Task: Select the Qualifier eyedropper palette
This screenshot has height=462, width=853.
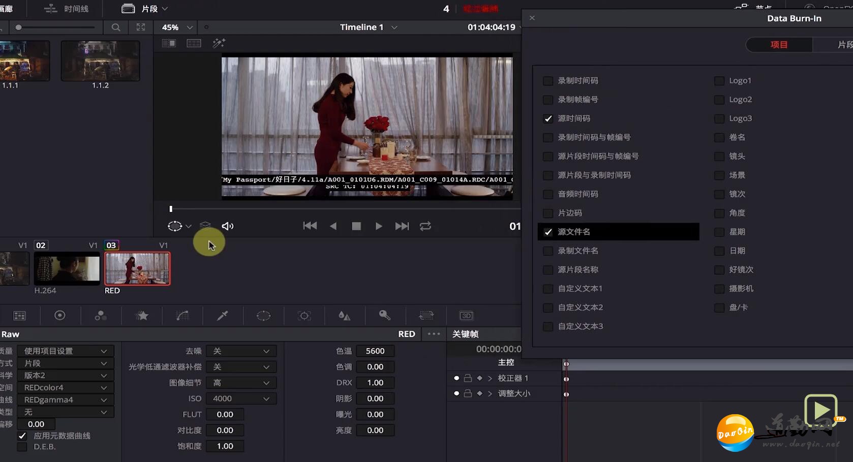Action: (x=223, y=316)
